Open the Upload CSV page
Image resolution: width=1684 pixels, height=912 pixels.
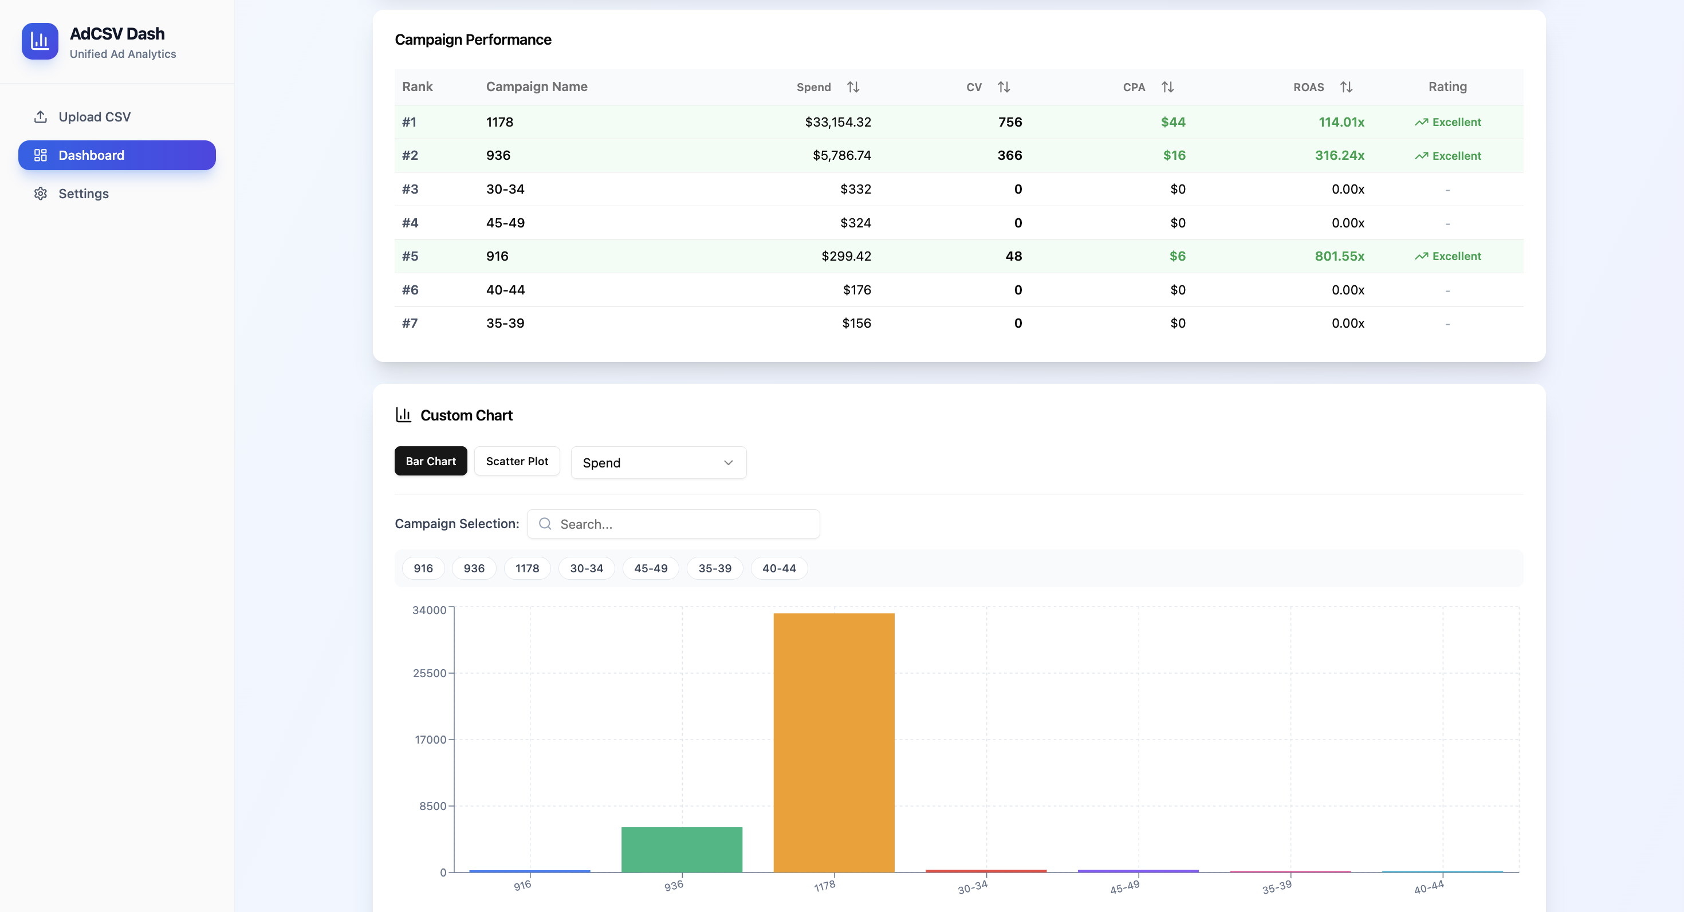[94, 116]
